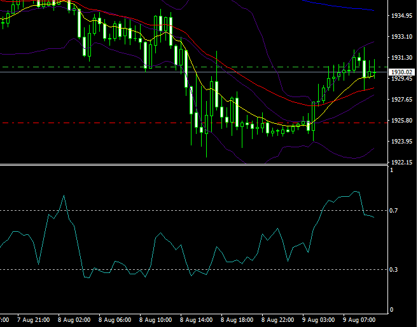The image size is (418, 327).
Task: Click the 1922.15 price axis label
Action: tap(401, 163)
